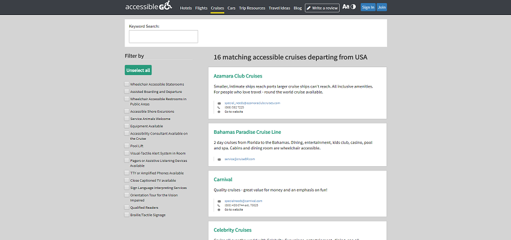
Task: Open Bahamas Paradise Cruise Line title link
Action: click(x=247, y=132)
